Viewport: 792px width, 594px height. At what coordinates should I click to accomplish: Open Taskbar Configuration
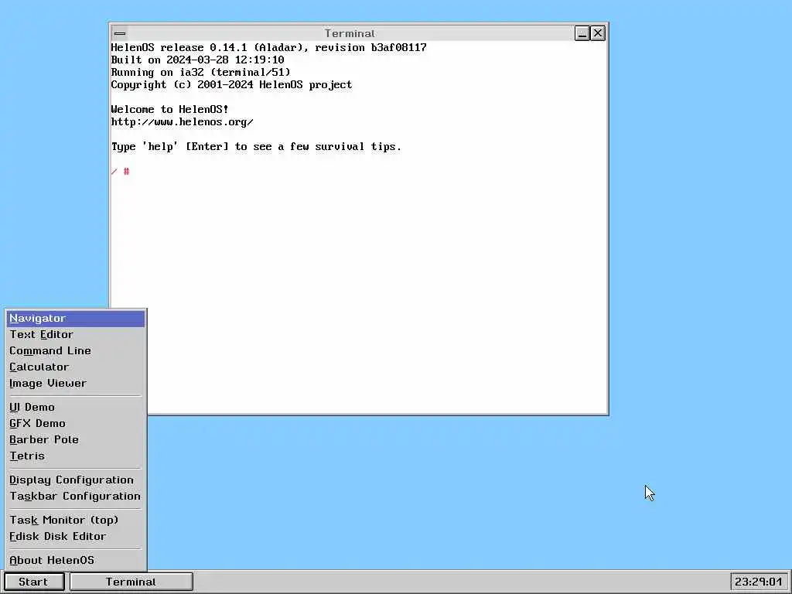coord(76,496)
